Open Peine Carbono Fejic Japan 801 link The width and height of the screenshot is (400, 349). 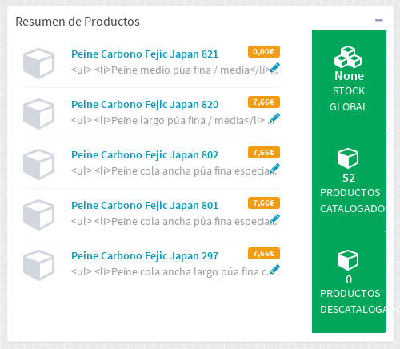click(145, 206)
